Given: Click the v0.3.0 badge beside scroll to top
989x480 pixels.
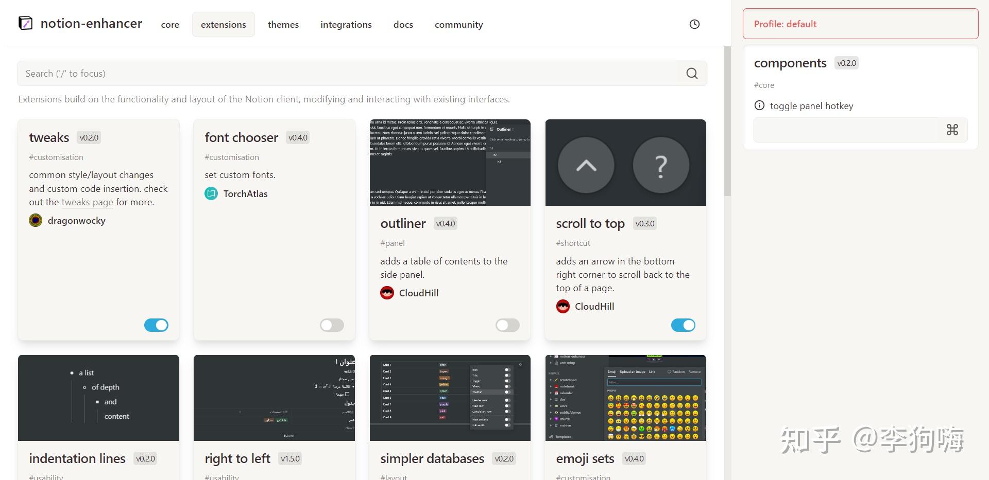Looking at the screenshot, I should (x=644, y=223).
